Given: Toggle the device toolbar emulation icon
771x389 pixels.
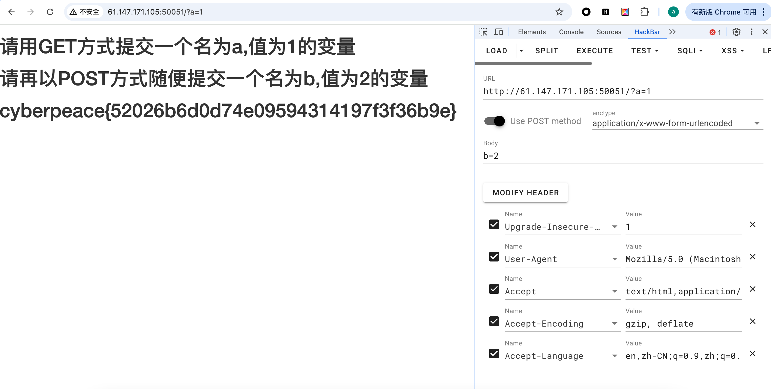Looking at the screenshot, I should [x=499, y=32].
